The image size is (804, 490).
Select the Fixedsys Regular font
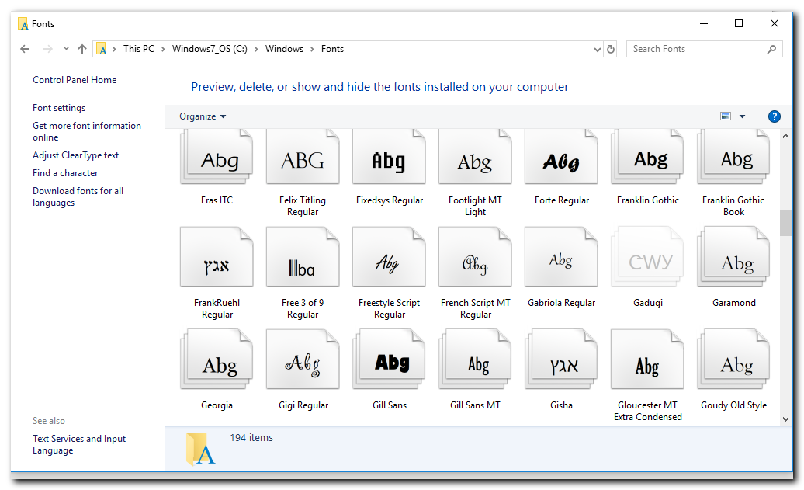(389, 162)
